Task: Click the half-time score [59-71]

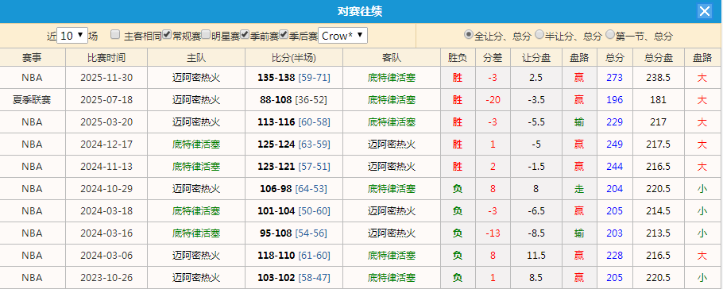Action: tap(314, 78)
